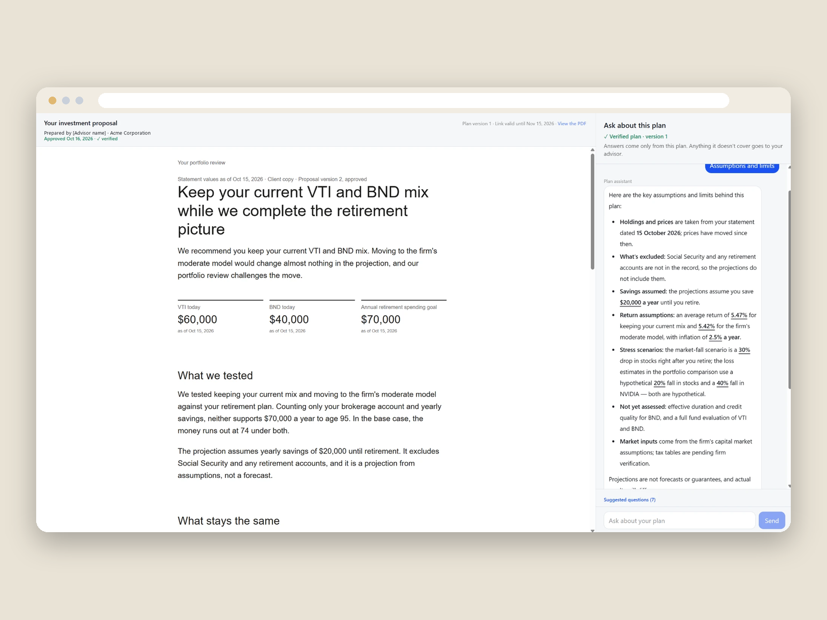Click the proposal document scrollbar thumb
This screenshot has width=827, height=620.
click(x=592, y=211)
